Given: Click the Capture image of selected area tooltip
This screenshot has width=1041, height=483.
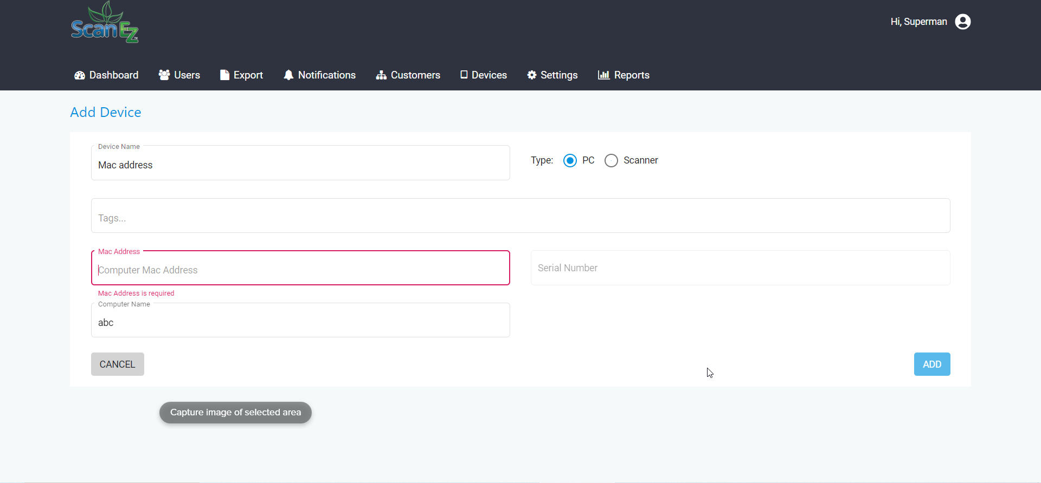Looking at the screenshot, I should pos(235,413).
